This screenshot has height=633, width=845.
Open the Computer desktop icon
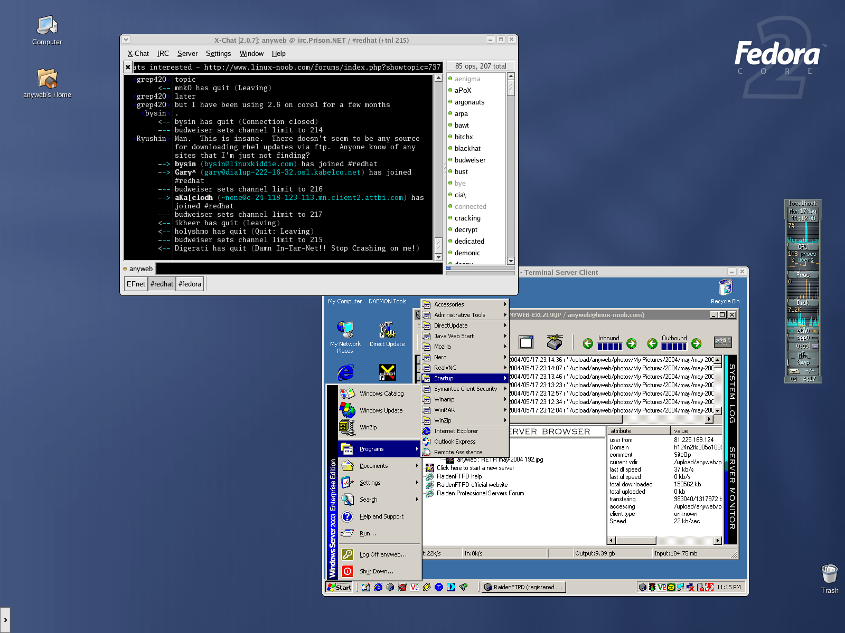[47, 30]
